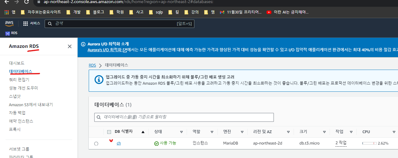Sort by 리전 및 AZ column arrow
This screenshot has height=158, width=398.
pyautogui.click(x=288, y=132)
